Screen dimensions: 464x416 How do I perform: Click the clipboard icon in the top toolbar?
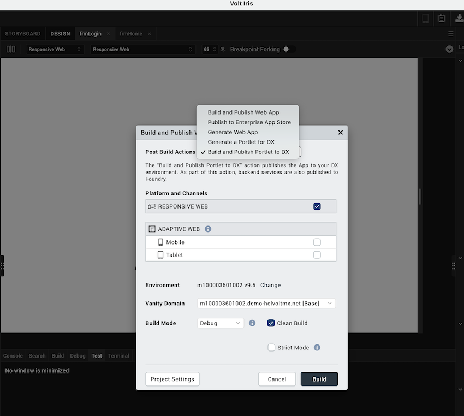coord(442,18)
